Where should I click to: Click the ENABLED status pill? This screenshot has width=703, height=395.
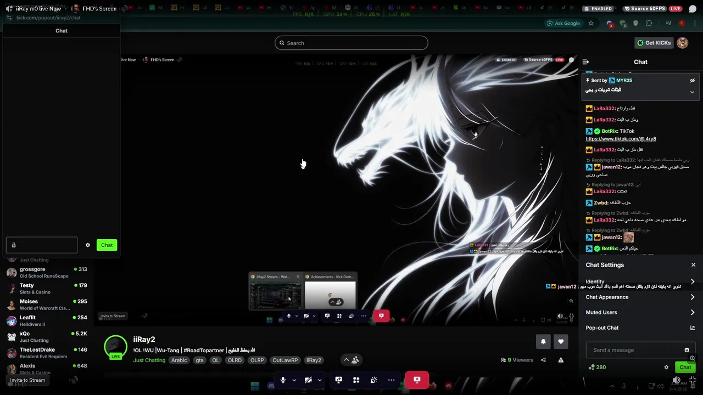(598, 9)
